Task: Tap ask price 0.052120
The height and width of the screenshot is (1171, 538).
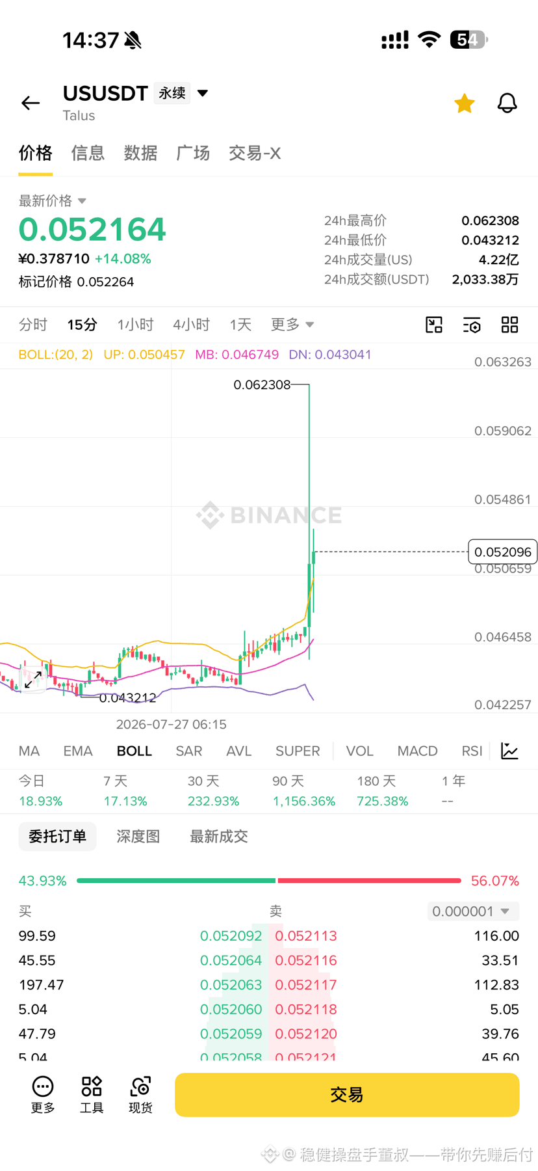Action: 306,1034
